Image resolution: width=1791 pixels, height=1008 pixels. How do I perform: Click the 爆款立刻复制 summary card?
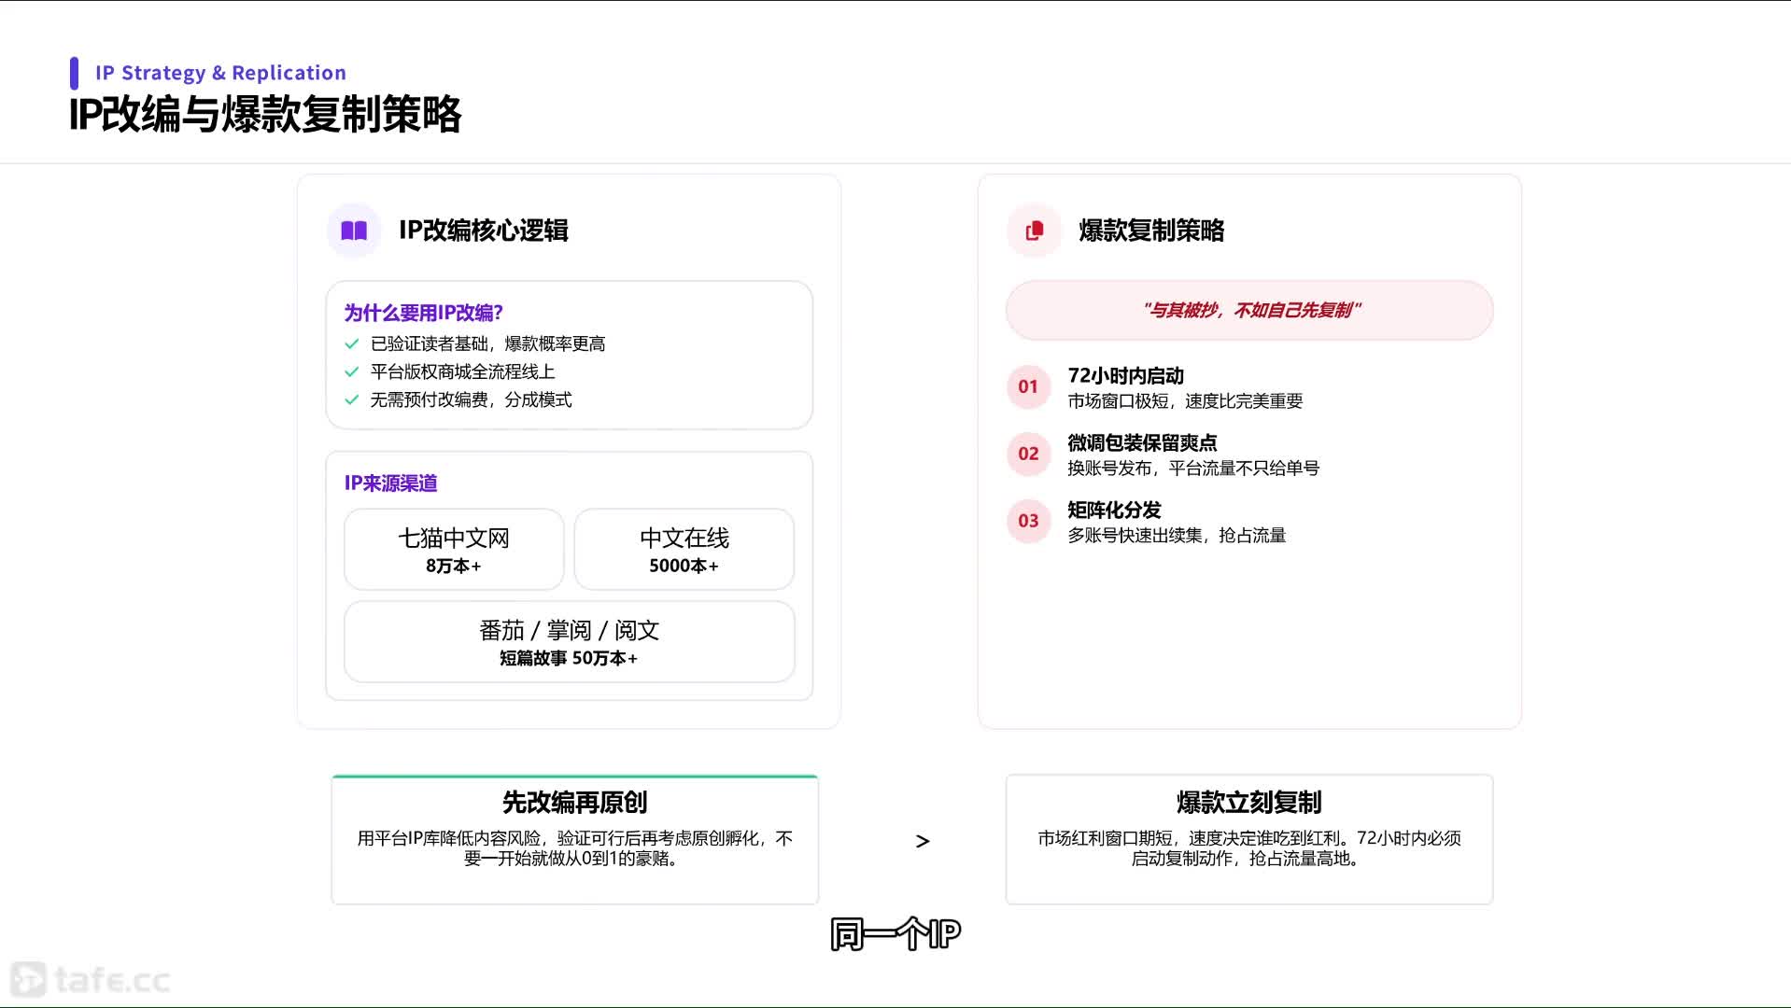[x=1248, y=839]
